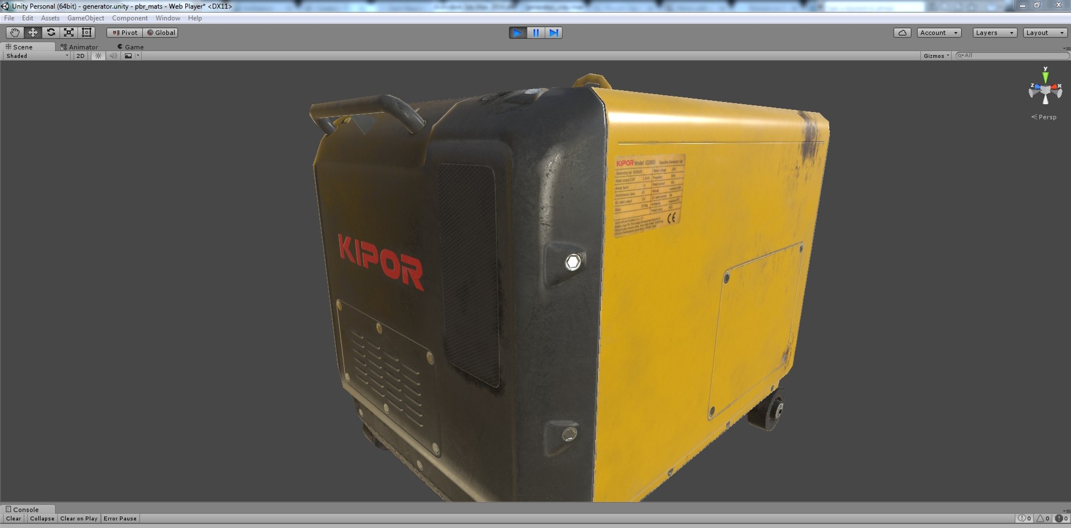Open the Layers dropdown

click(x=995, y=33)
